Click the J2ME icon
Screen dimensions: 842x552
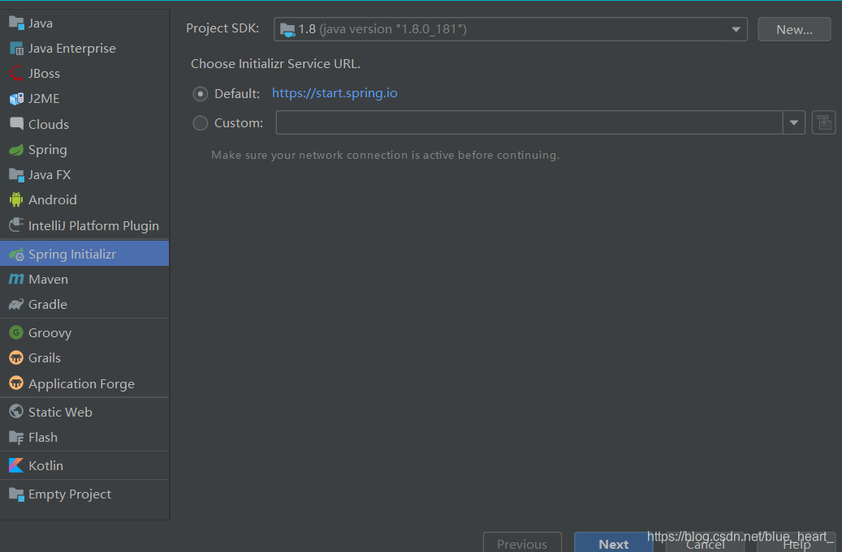click(17, 99)
